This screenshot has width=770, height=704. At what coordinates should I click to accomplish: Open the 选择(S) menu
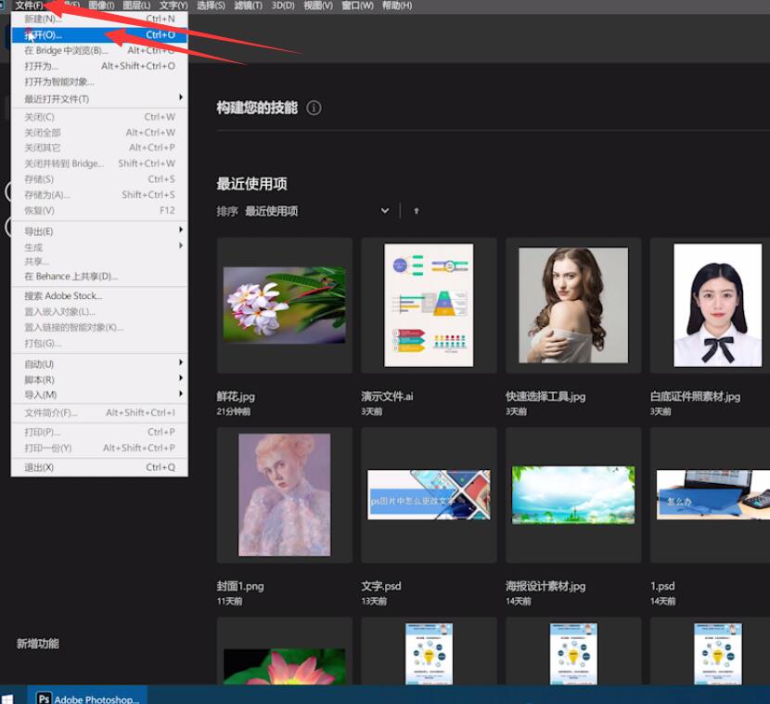(211, 6)
